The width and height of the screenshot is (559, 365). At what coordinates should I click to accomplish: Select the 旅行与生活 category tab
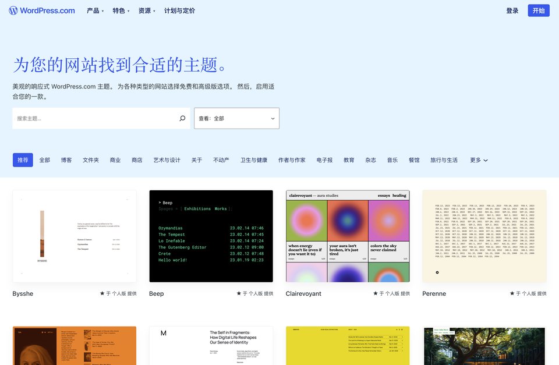coord(444,160)
